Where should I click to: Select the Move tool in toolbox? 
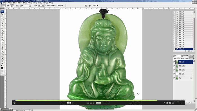coord(2,14)
